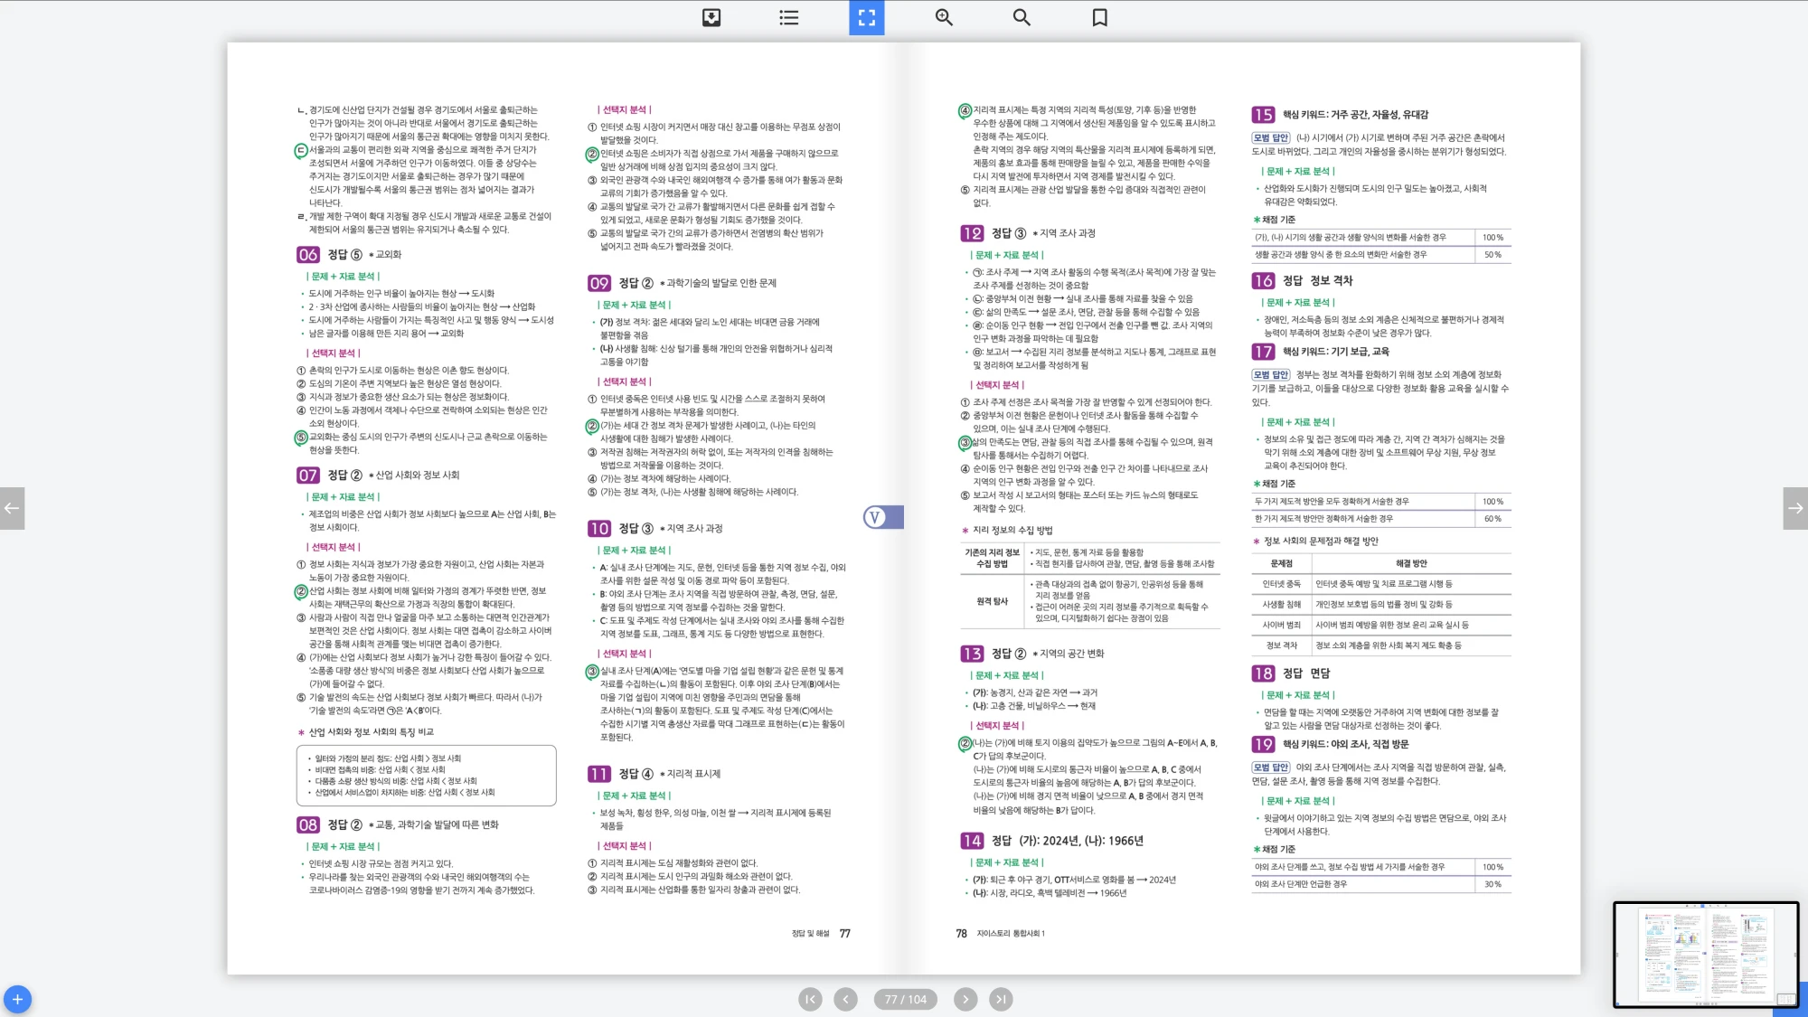The image size is (1808, 1017).
Task: Go to next spread with right arrow
Action: (1795, 508)
